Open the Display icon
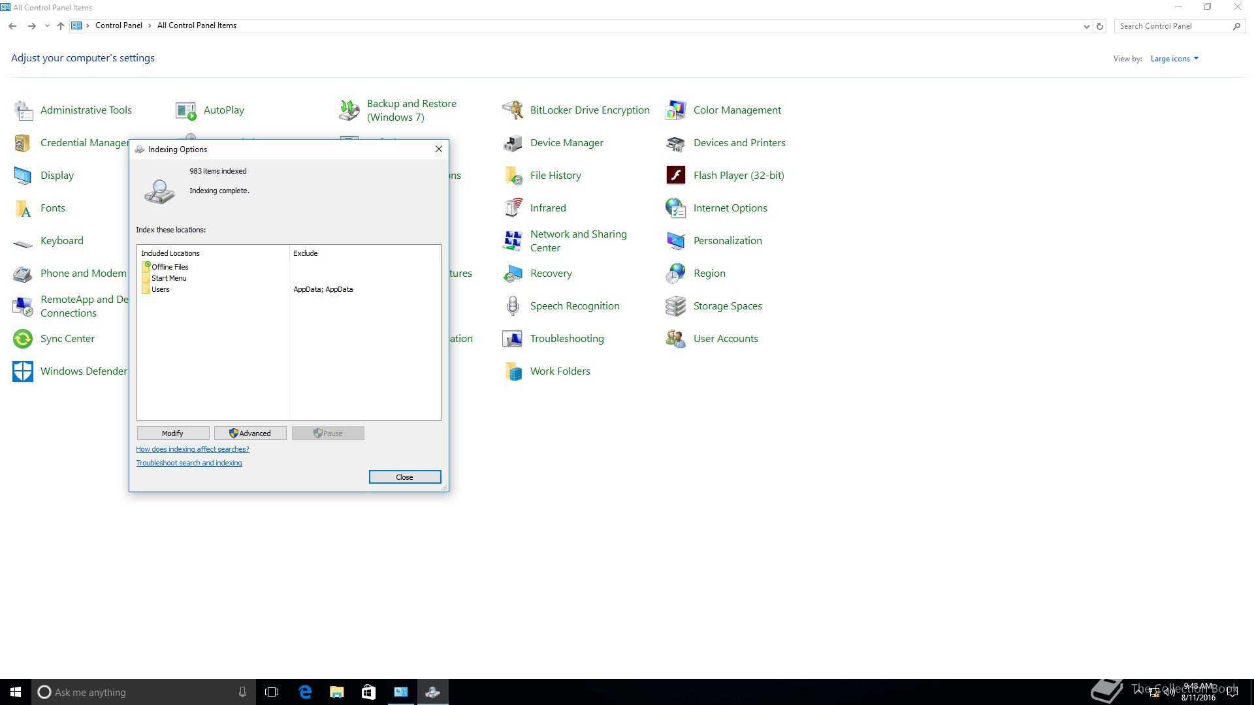1254x705 pixels. [x=24, y=176]
